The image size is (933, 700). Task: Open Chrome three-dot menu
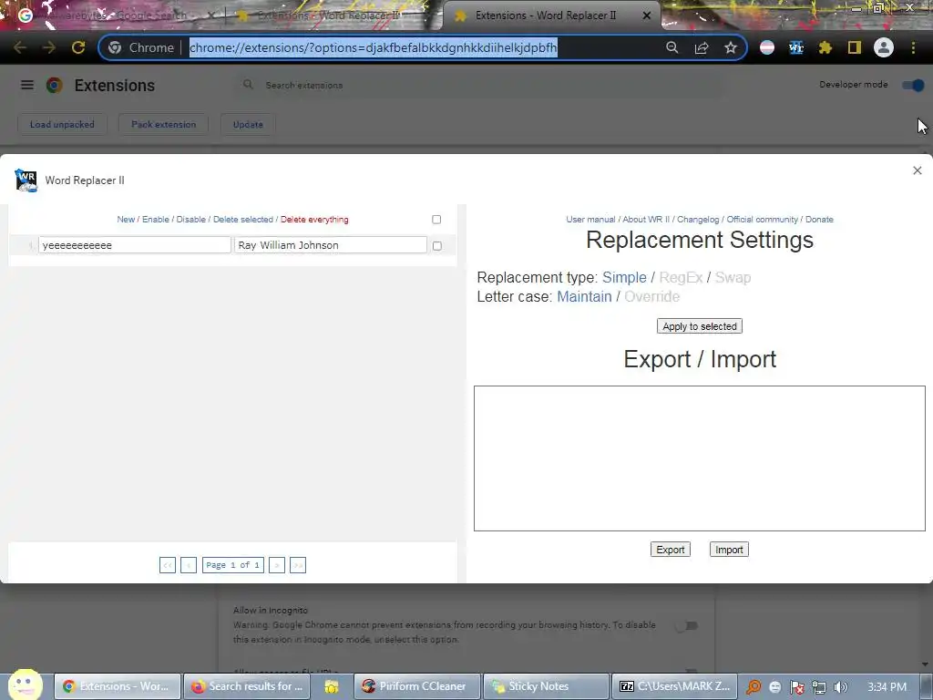(913, 47)
